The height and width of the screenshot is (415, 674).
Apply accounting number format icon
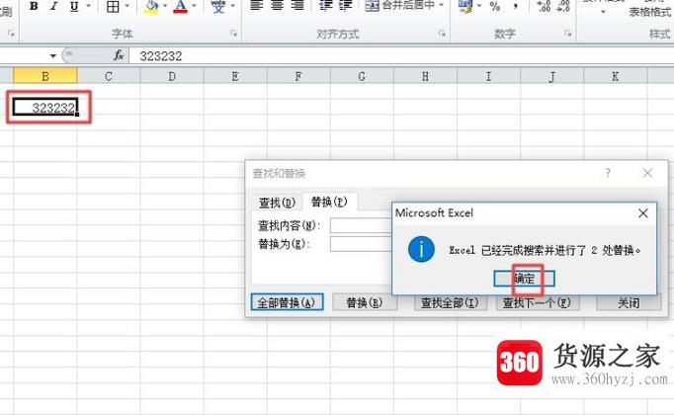click(465, 6)
